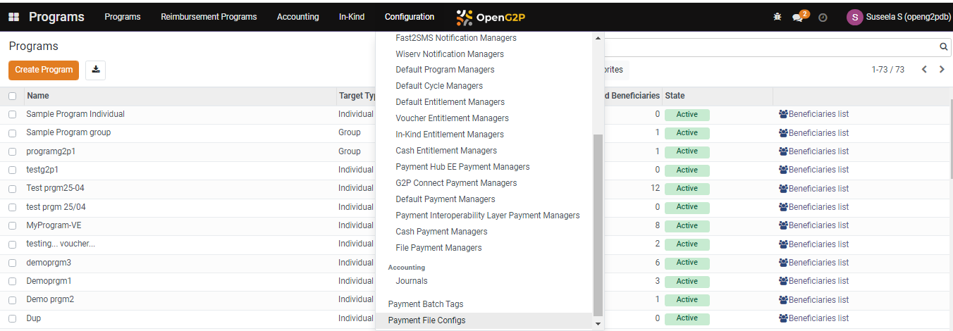Screen dimensions: 953x331
Task: Toggle the select-all header checkbox
Action: pyautogui.click(x=13, y=96)
